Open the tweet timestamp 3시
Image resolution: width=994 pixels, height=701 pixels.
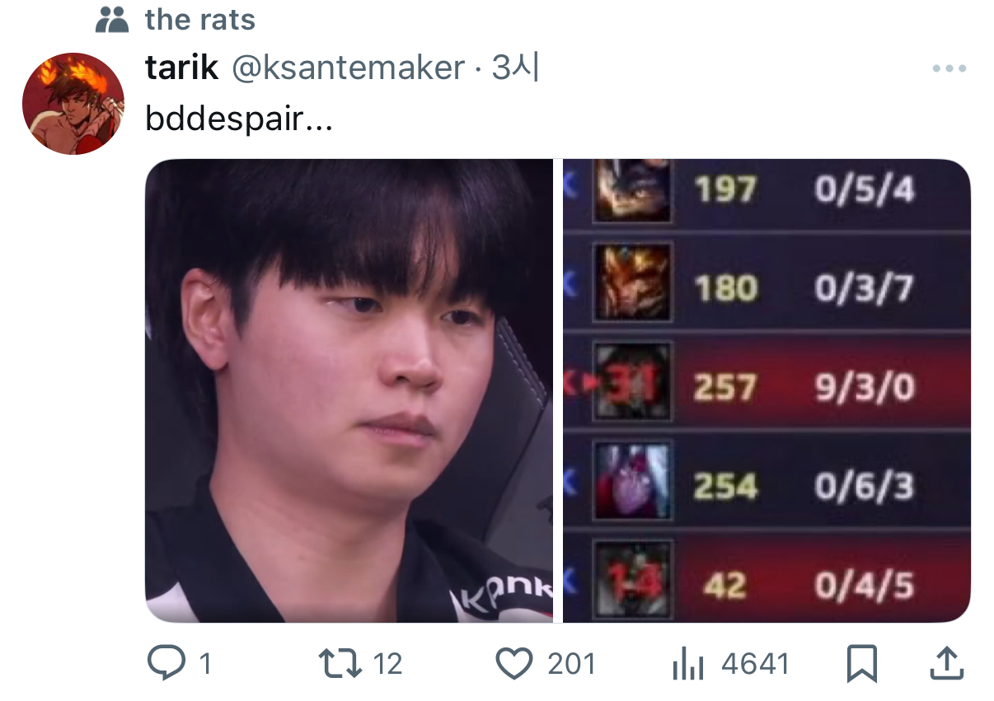(x=515, y=68)
